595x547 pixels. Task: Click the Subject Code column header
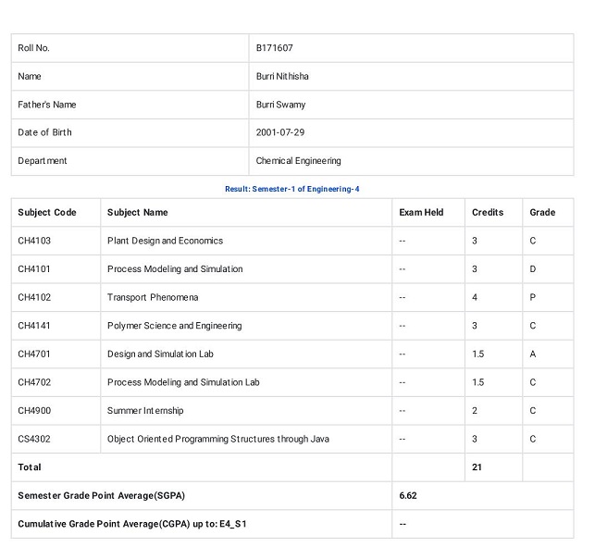pos(47,212)
